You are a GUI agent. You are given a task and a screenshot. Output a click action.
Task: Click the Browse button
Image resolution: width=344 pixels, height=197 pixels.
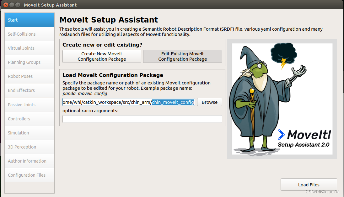(210, 102)
